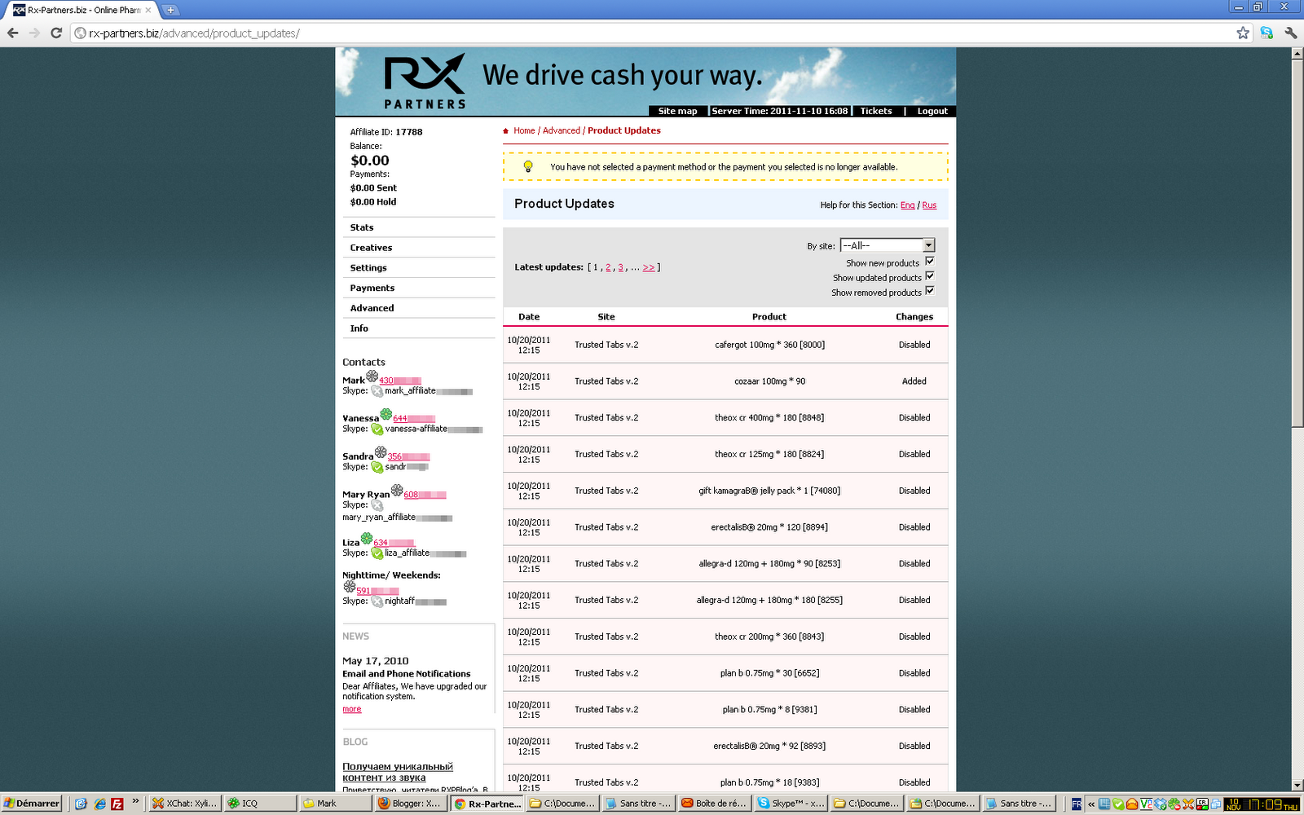
Task: Open a new browser tab
Action: [170, 11]
